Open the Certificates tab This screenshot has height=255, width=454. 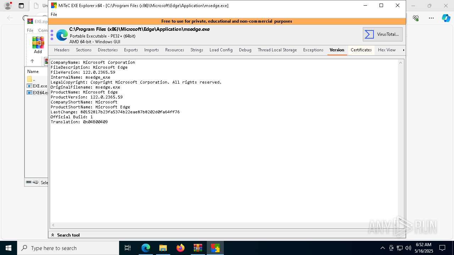361,50
